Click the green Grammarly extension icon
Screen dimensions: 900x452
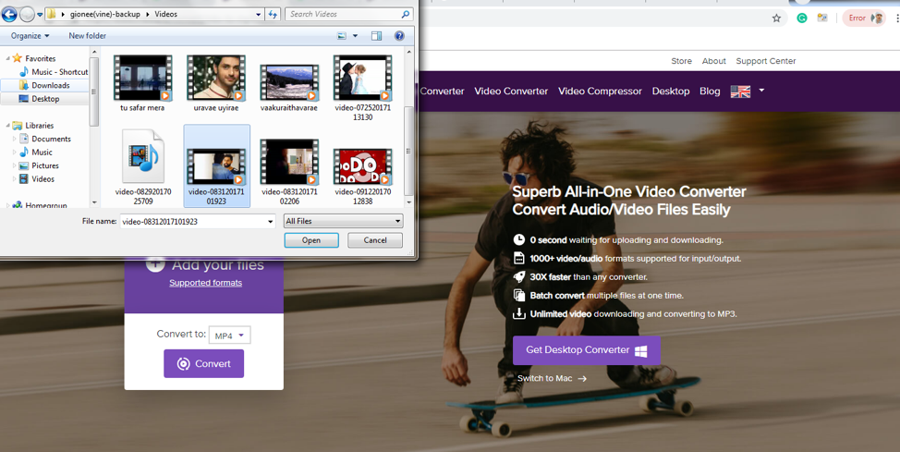pyautogui.click(x=802, y=18)
